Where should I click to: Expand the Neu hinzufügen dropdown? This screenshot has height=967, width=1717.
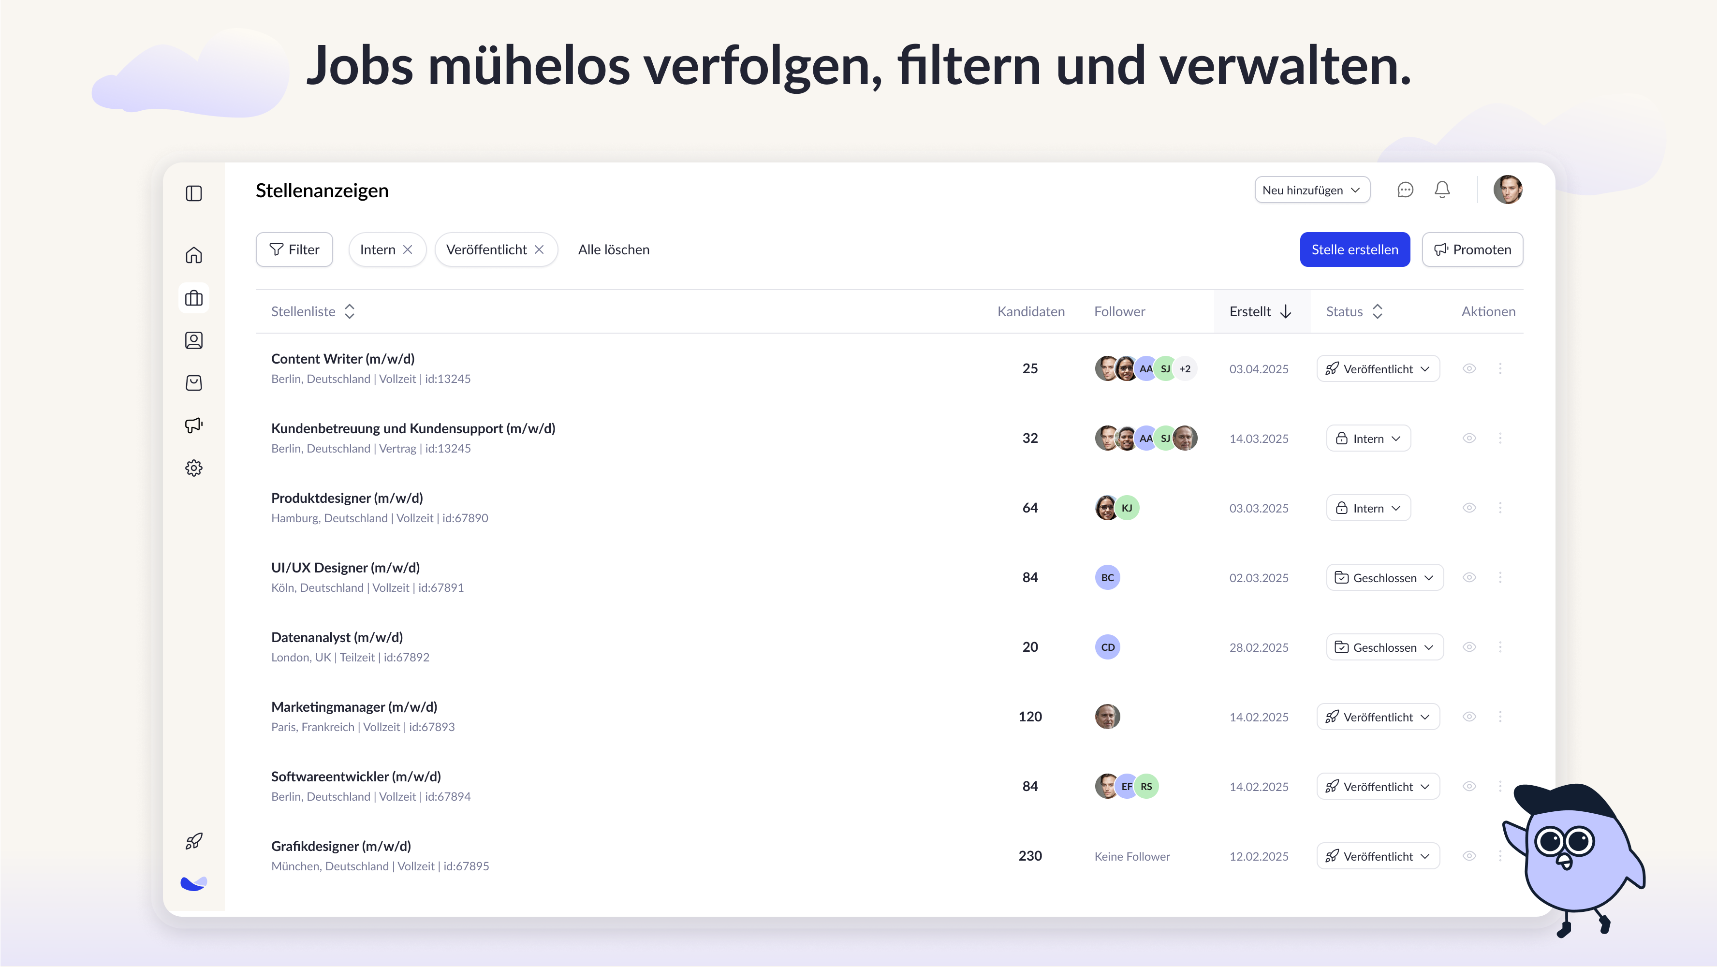(x=1312, y=190)
